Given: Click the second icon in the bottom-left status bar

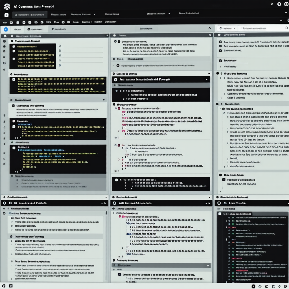Looking at the screenshot, I should tap(11, 286).
